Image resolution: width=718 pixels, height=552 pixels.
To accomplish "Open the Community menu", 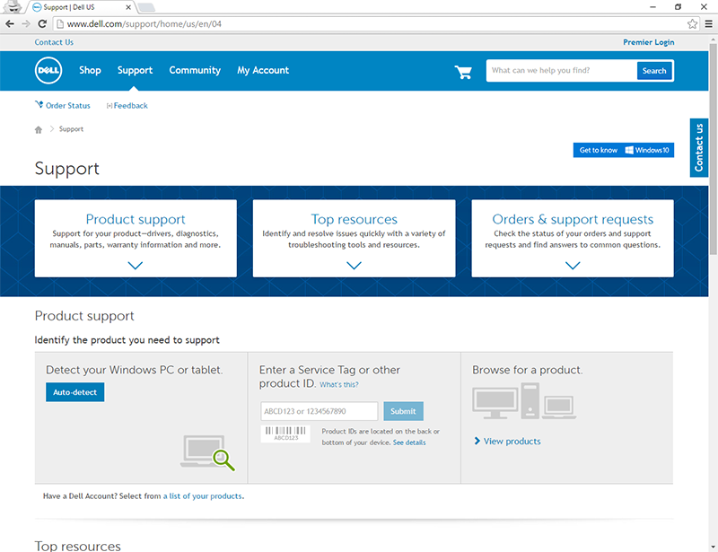I will [x=195, y=71].
